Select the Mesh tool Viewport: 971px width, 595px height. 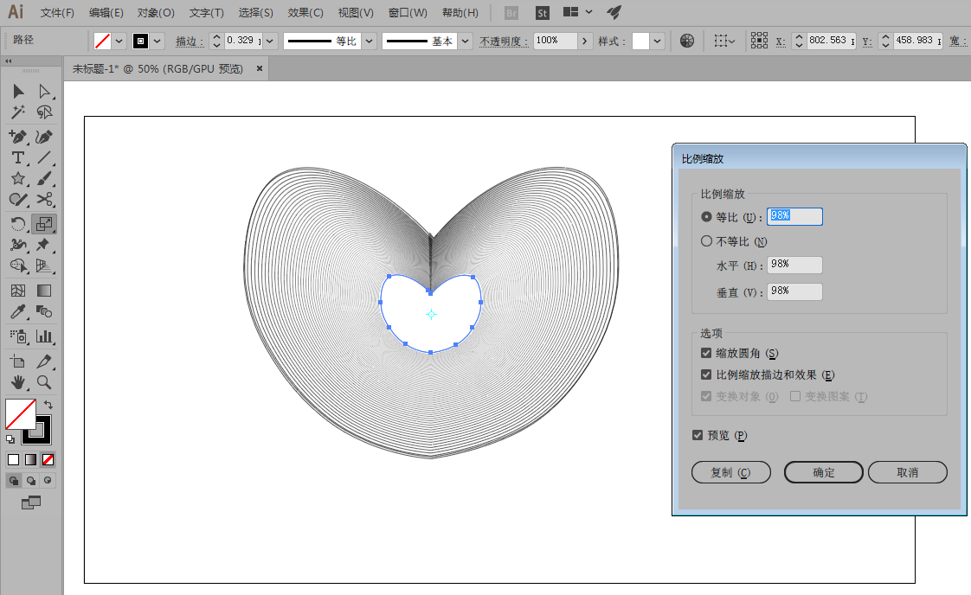18,291
